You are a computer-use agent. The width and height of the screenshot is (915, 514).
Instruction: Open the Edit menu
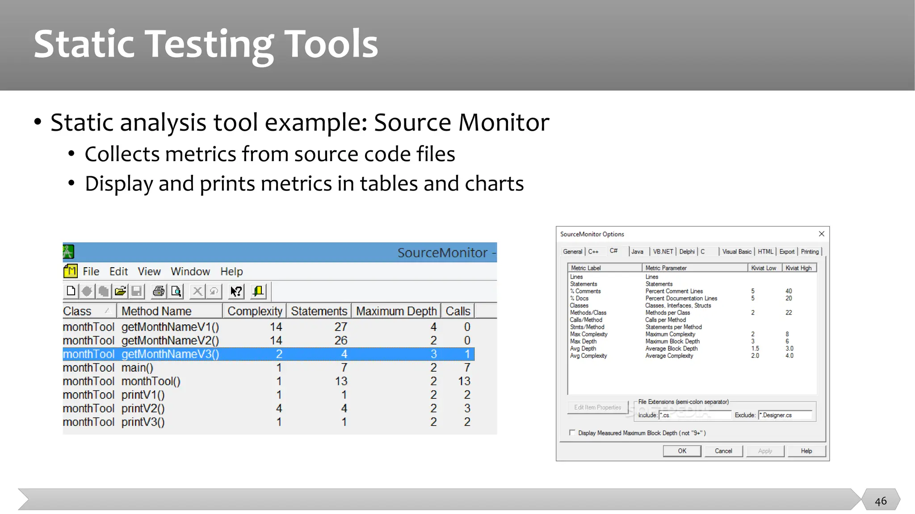click(118, 271)
